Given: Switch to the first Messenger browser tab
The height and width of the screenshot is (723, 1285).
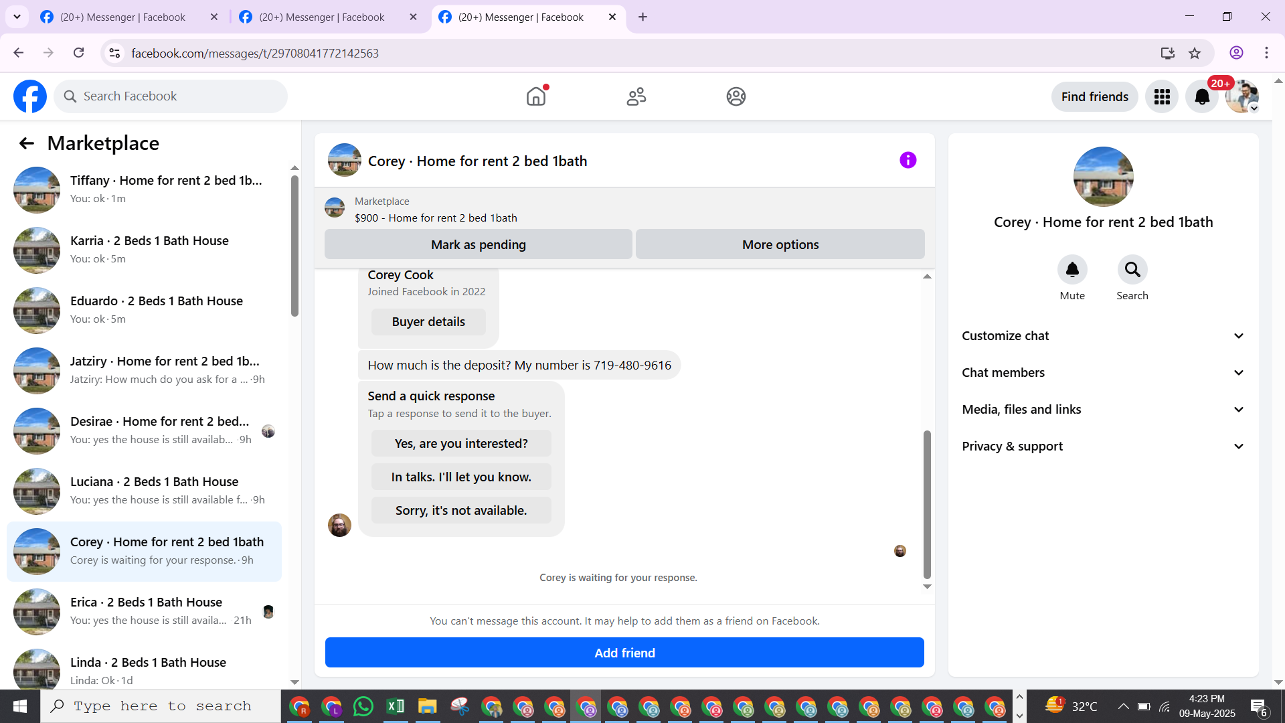Looking at the screenshot, I should (x=122, y=17).
